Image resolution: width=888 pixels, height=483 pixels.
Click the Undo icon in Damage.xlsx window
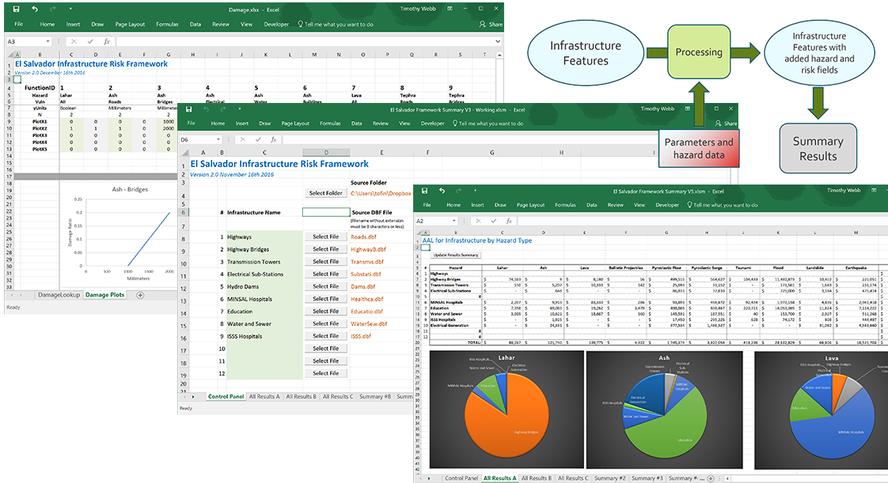(x=35, y=9)
